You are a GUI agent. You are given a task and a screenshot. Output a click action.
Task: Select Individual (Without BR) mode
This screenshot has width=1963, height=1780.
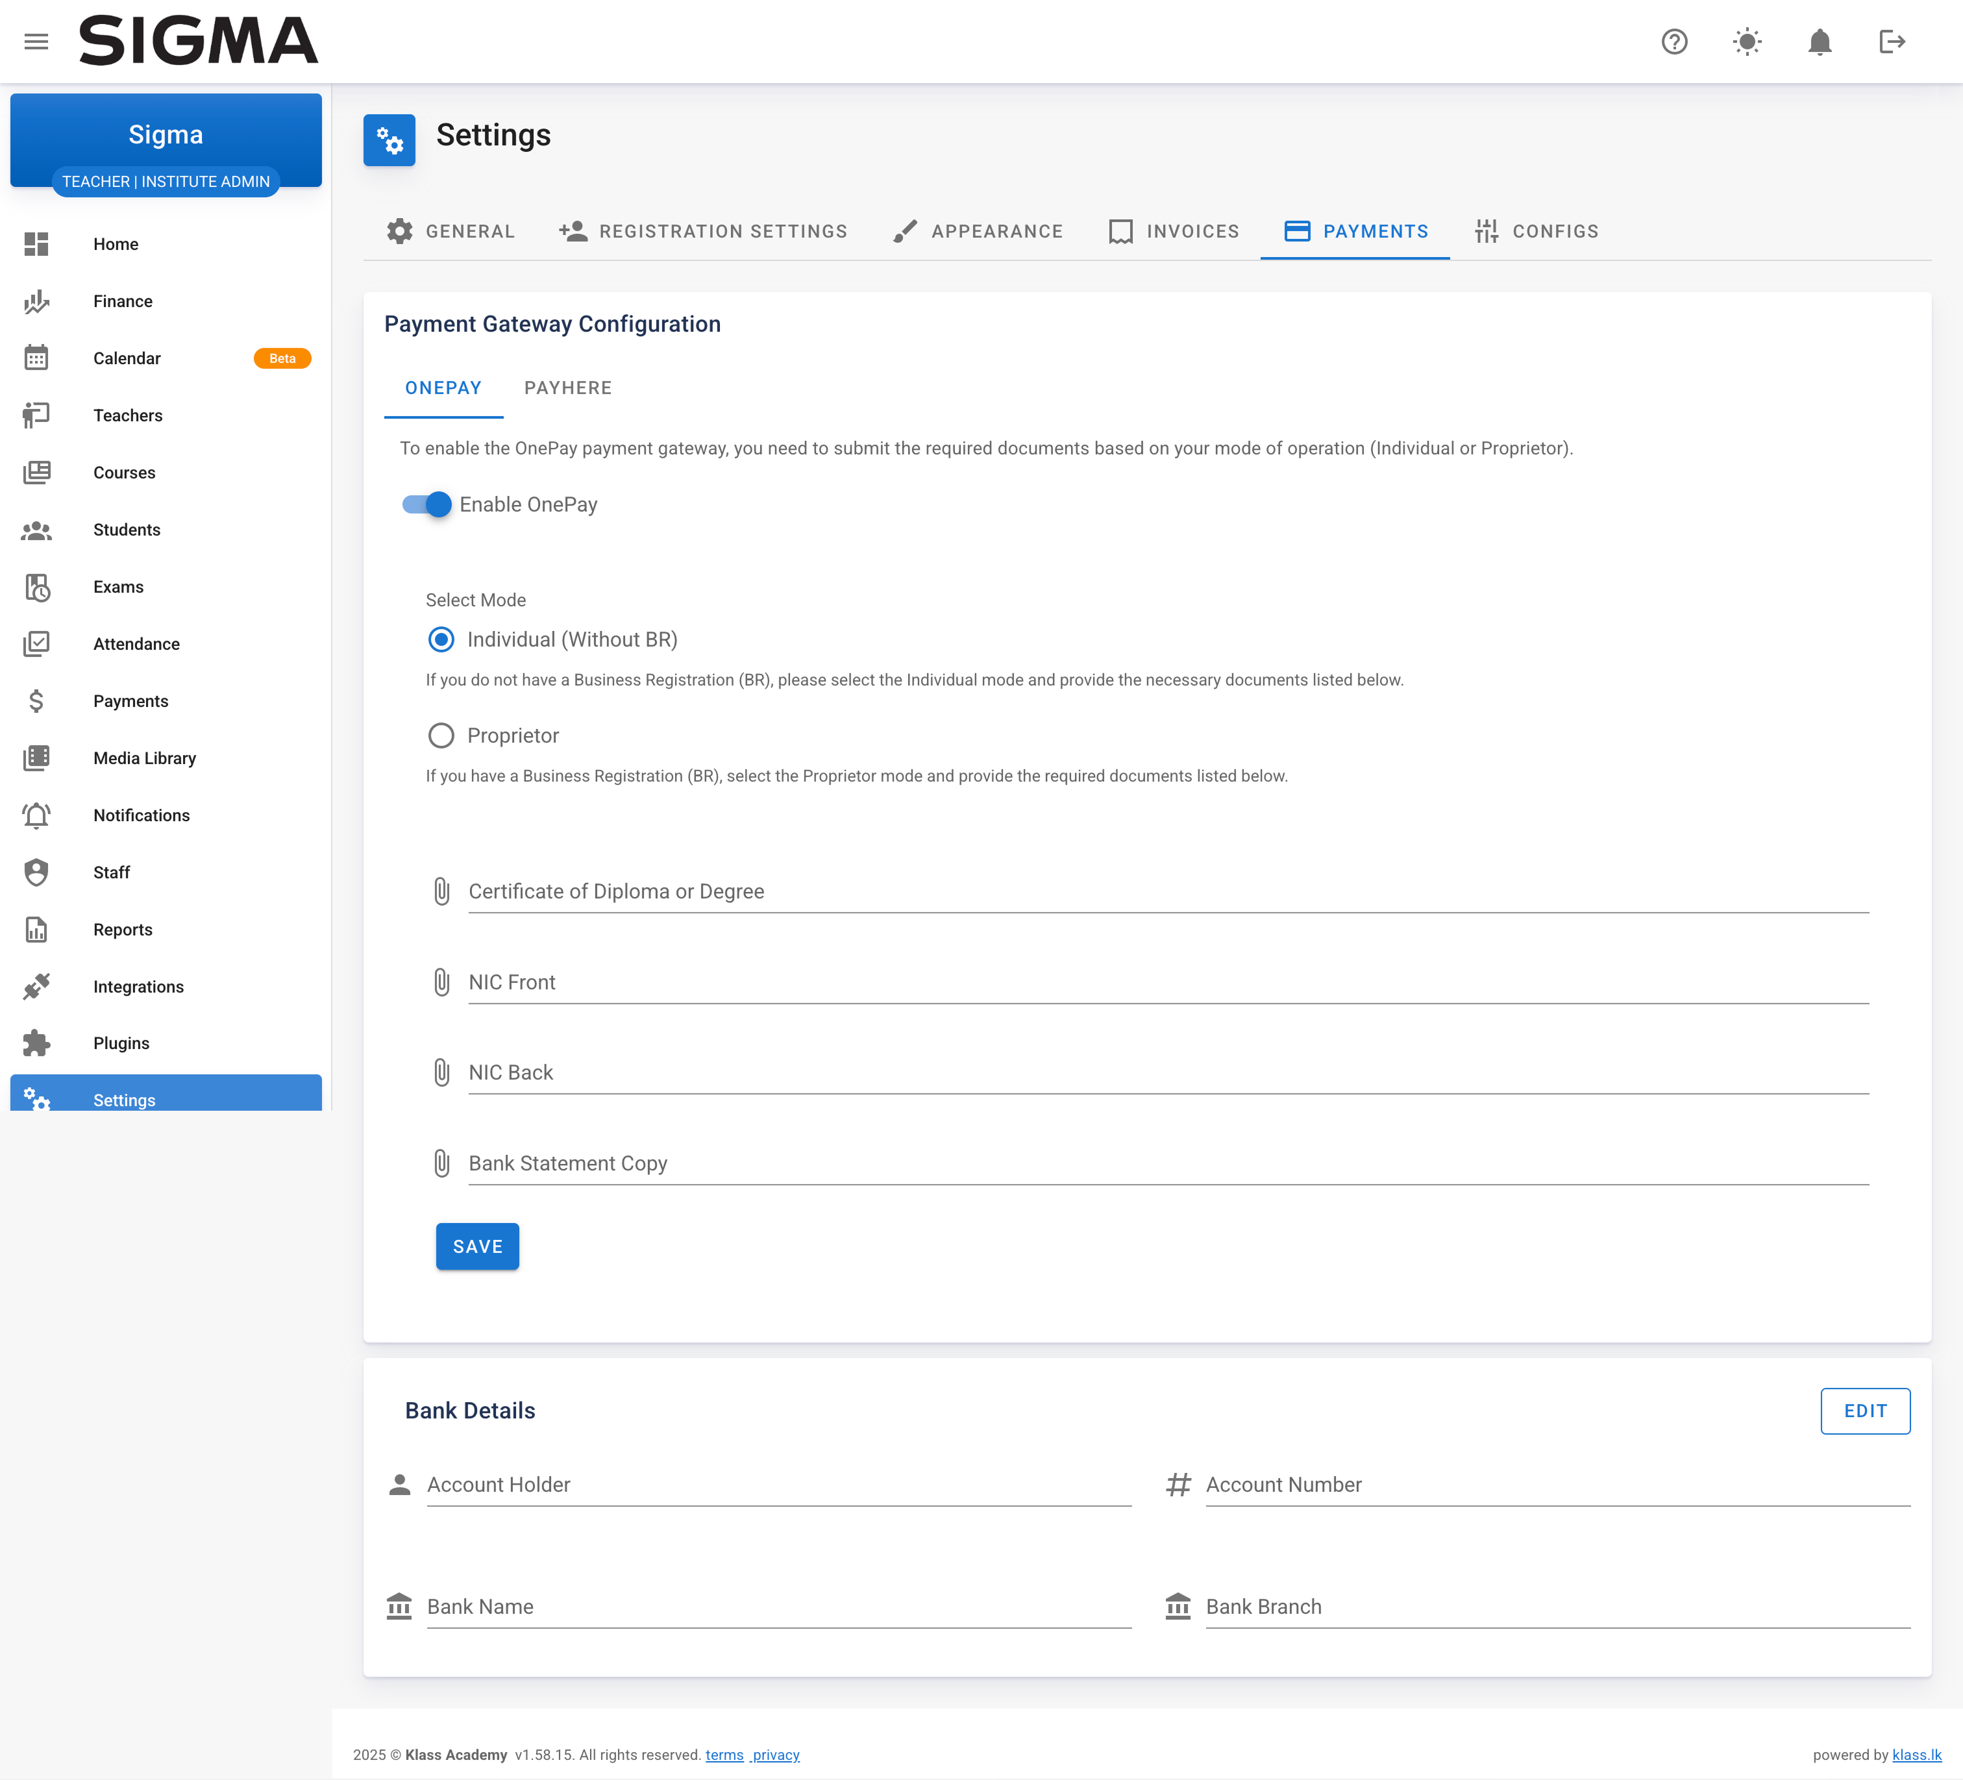coord(441,640)
